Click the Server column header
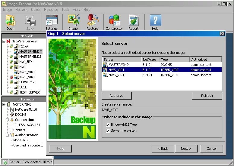This screenshot has height=166, width=234. pos(122,60)
